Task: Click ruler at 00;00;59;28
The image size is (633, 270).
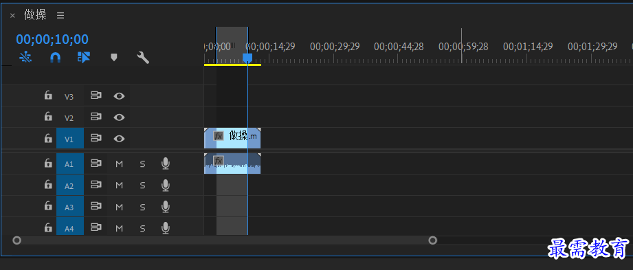Action: [463, 47]
